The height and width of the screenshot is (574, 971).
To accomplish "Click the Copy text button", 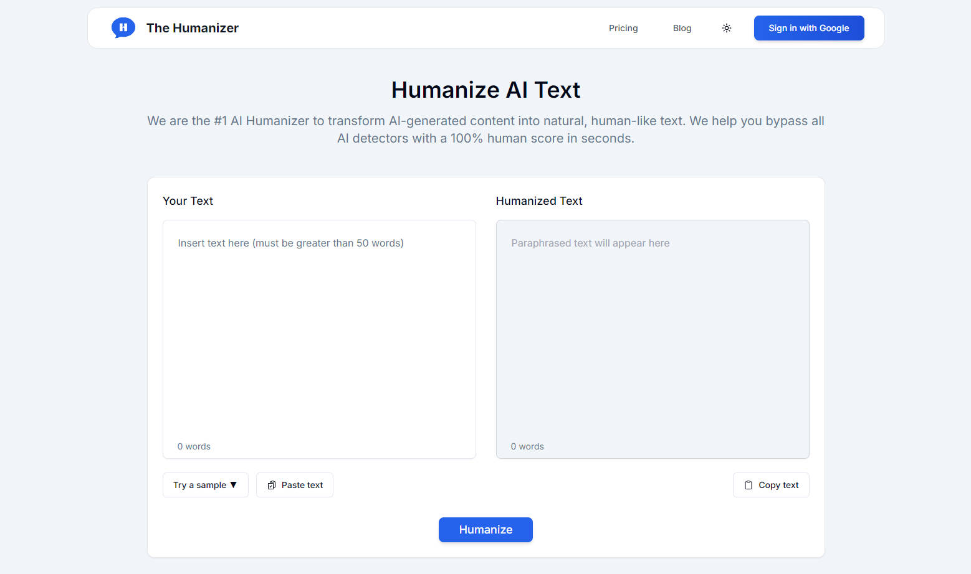I will coord(771,484).
